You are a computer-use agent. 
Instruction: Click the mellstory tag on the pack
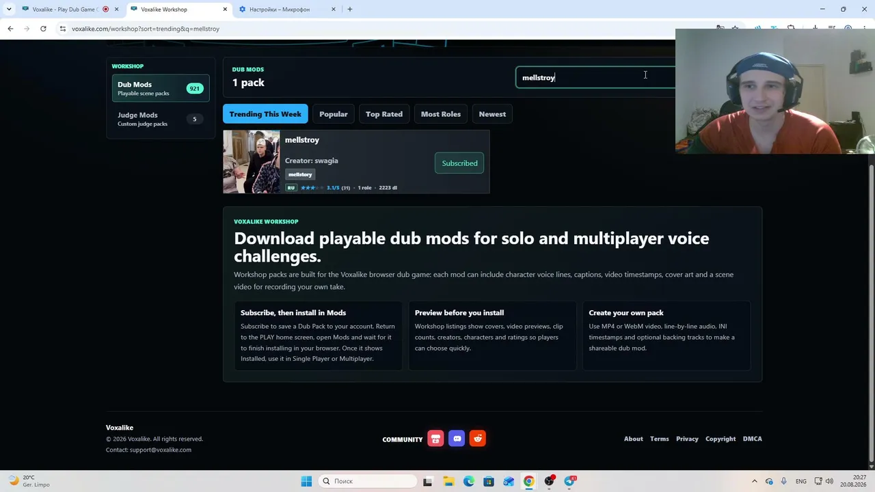coord(300,174)
